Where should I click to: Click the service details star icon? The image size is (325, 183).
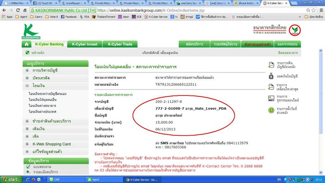pyautogui.click(x=28, y=172)
